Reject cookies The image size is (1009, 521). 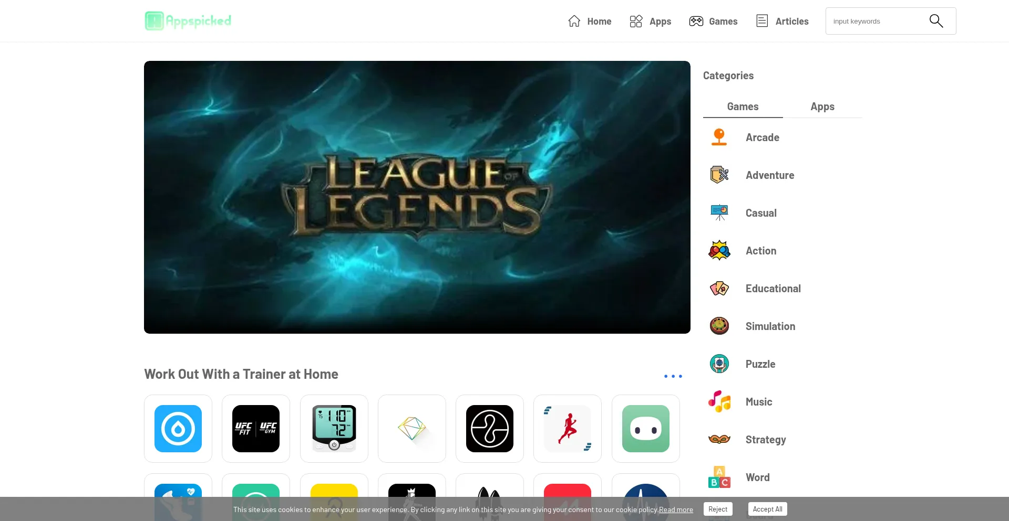coord(718,509)
